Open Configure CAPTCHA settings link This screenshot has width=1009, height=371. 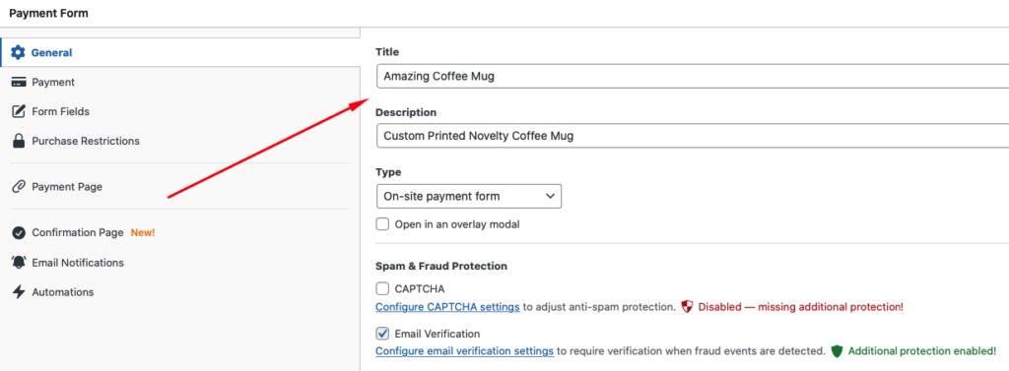[448, 307]
